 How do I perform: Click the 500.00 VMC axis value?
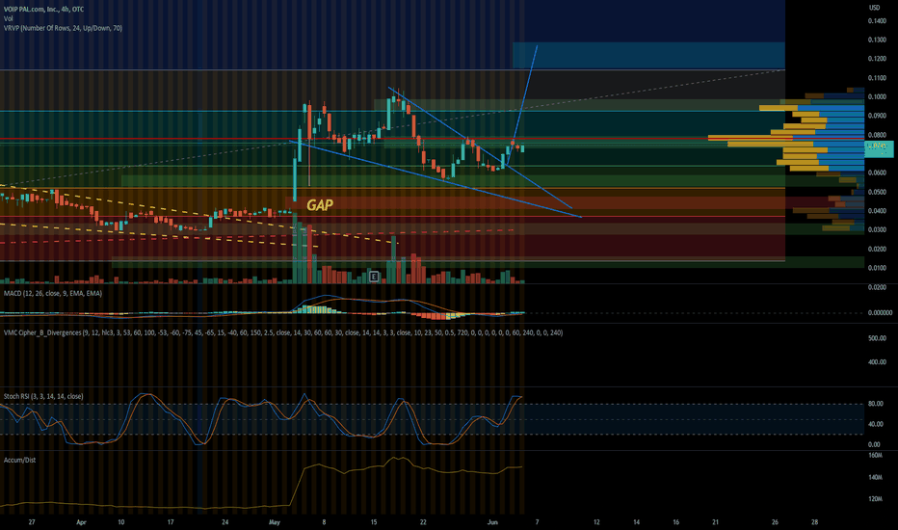pyautogui.click(x=877, y=338)
